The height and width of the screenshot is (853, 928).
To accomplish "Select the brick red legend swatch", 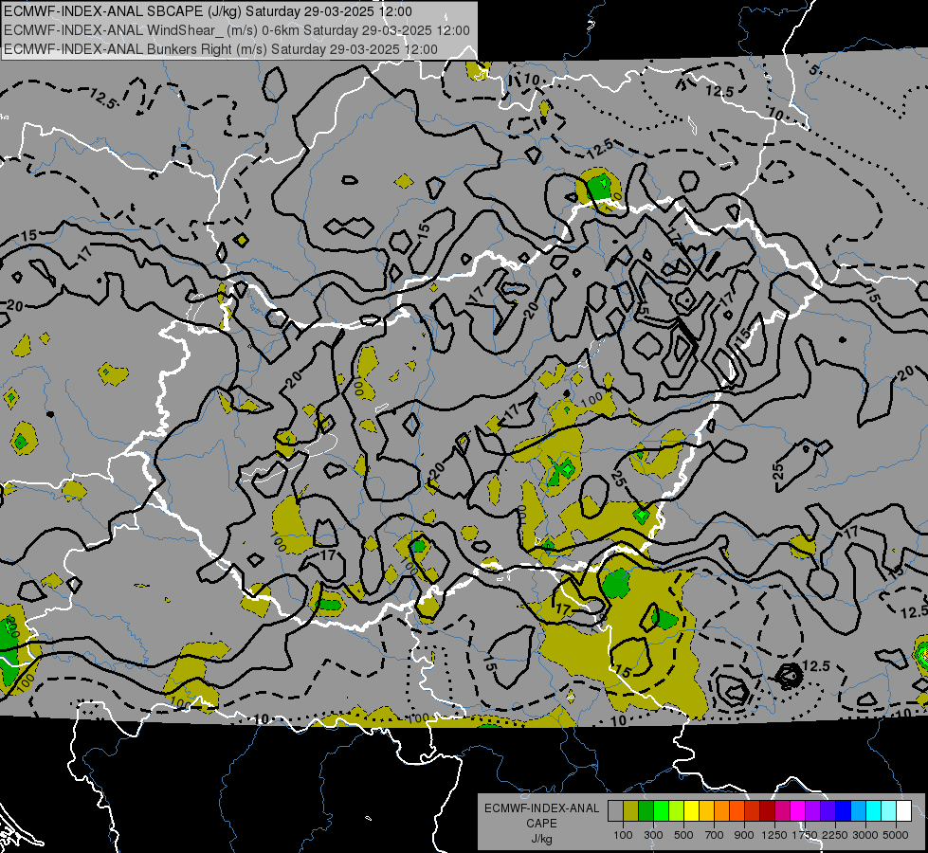I will pos(753,811).
